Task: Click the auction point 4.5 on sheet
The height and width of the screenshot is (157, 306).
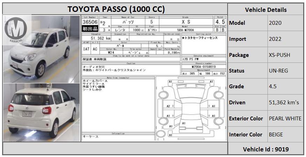Action: pos(220,22)
